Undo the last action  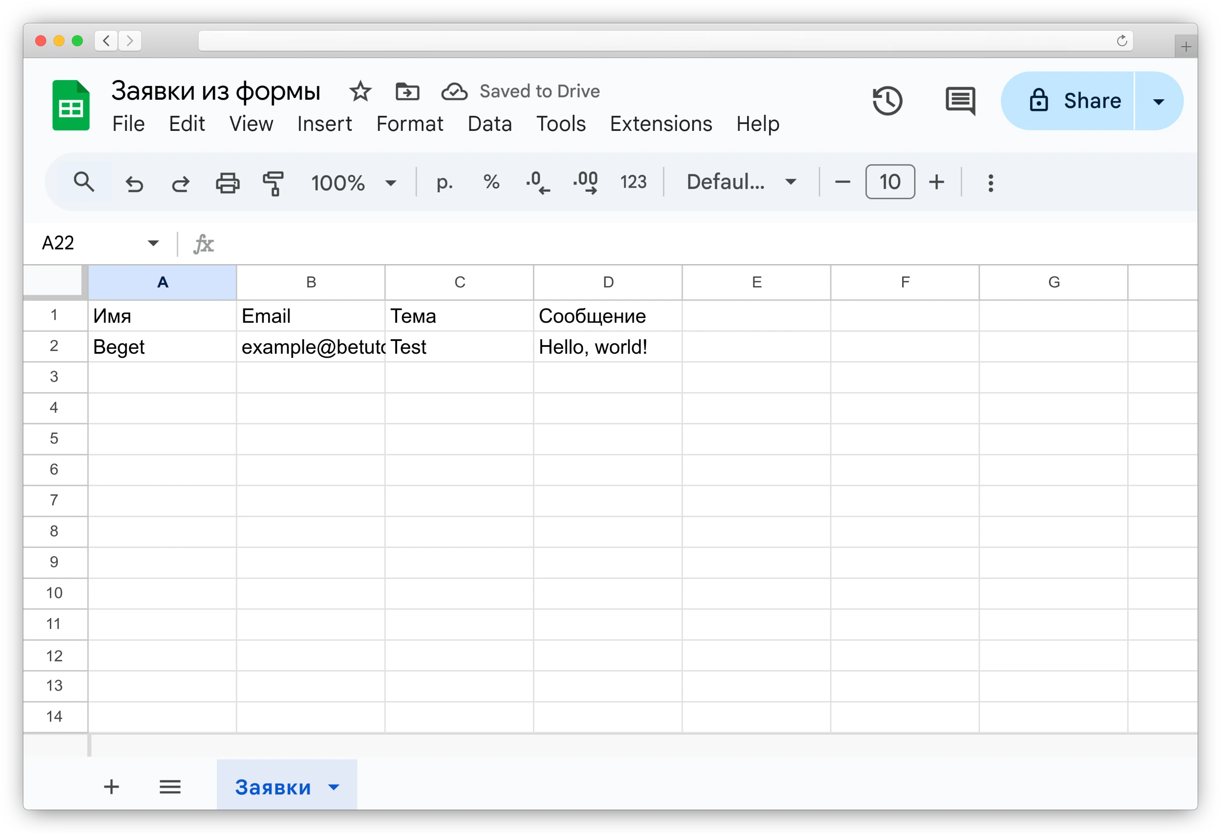[x=134, y=184]
